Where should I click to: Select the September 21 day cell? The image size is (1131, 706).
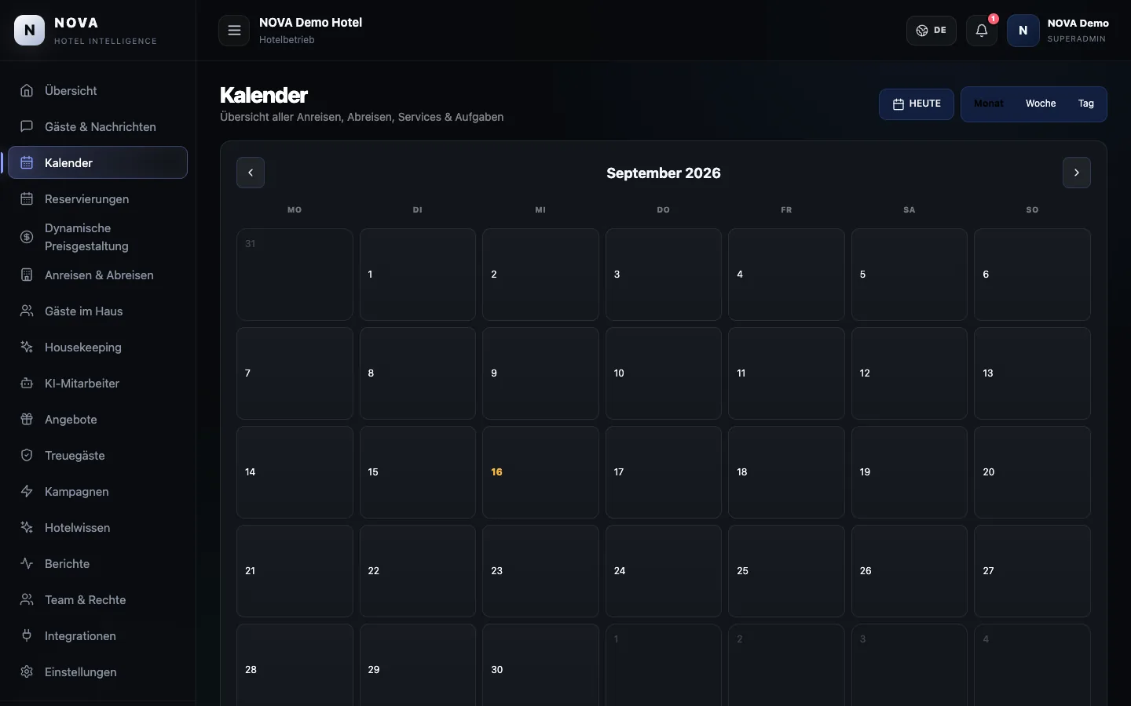coord(295,571)
